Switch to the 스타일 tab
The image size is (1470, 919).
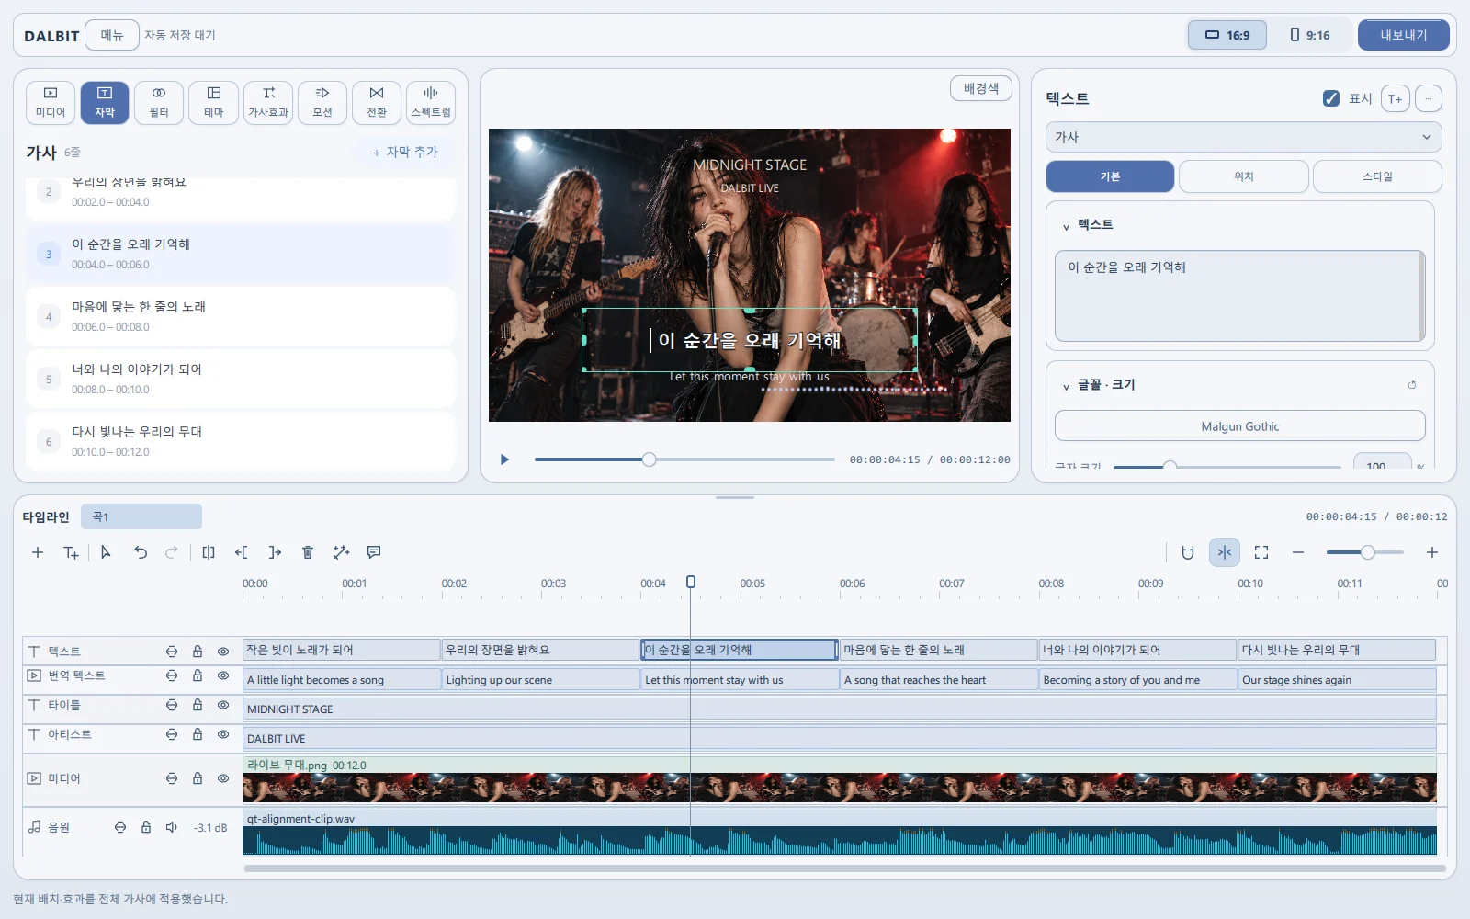(x=1377, y=176)
